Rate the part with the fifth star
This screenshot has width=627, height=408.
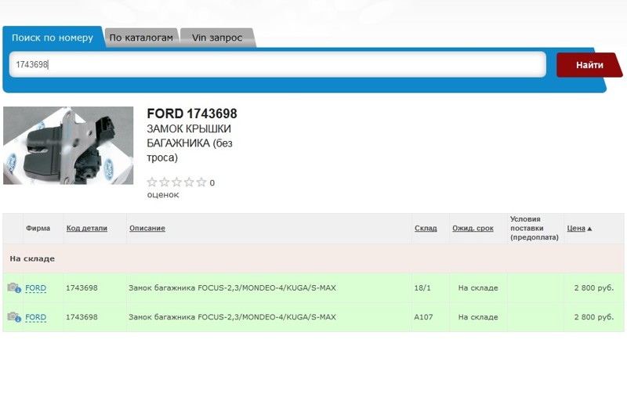pos(201,182)
